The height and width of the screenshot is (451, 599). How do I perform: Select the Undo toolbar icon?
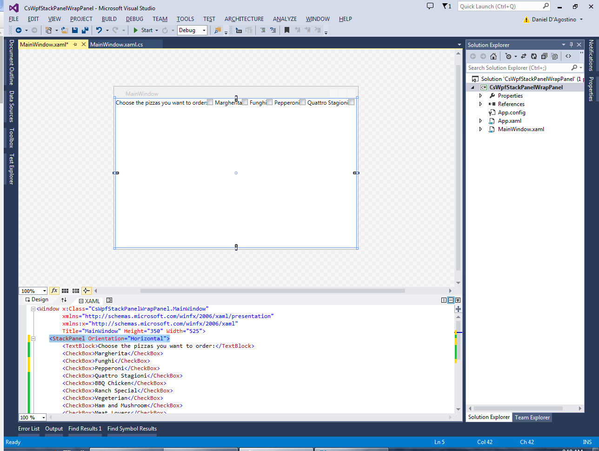(x=100, y=30)
